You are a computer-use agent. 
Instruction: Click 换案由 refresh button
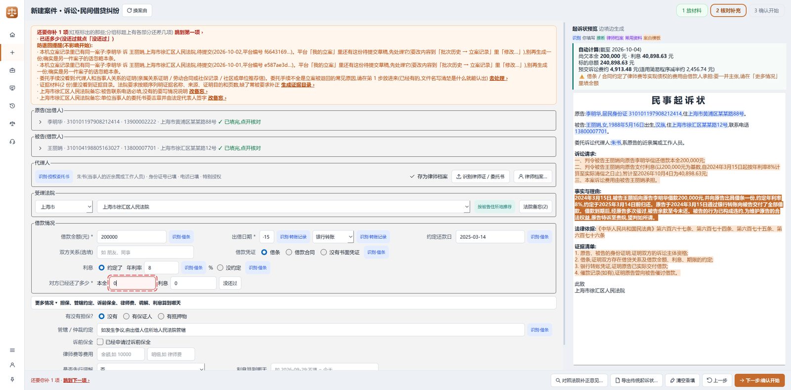tap(137, 10)
